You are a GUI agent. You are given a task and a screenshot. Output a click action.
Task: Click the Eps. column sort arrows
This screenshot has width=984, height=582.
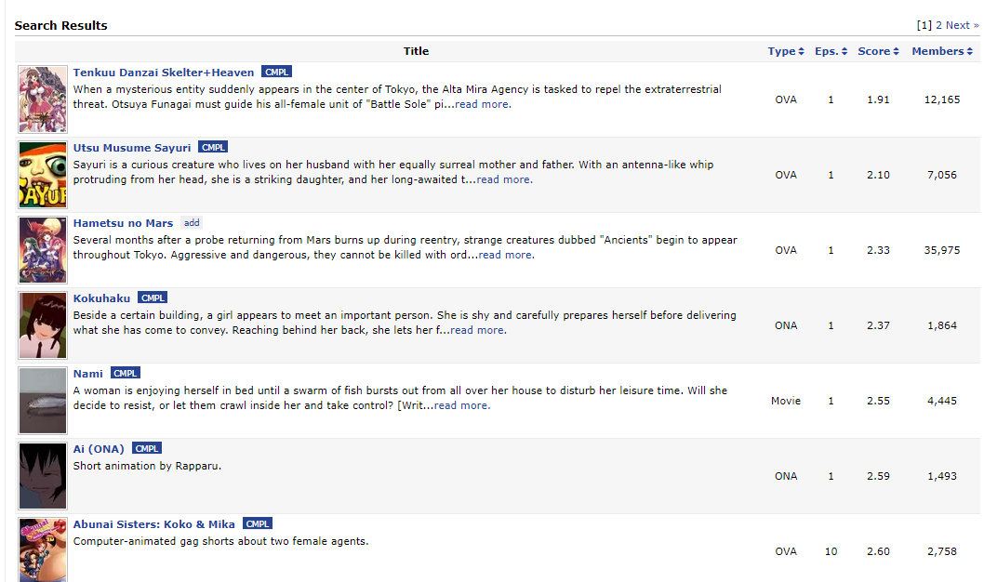[843, 51]
